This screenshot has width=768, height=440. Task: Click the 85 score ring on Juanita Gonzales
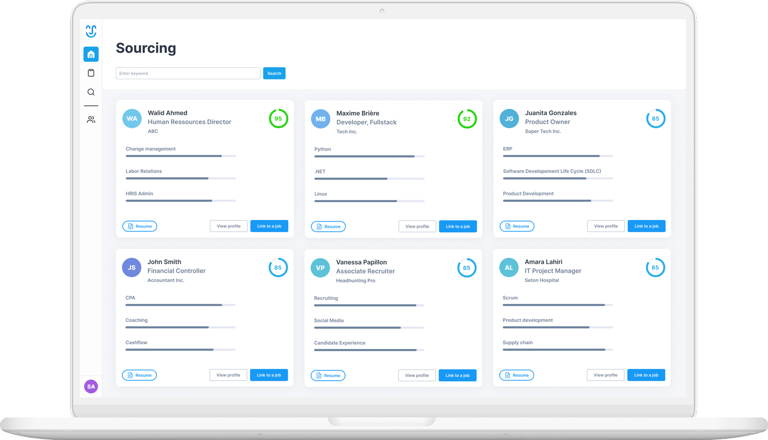[x=655, y=119]
